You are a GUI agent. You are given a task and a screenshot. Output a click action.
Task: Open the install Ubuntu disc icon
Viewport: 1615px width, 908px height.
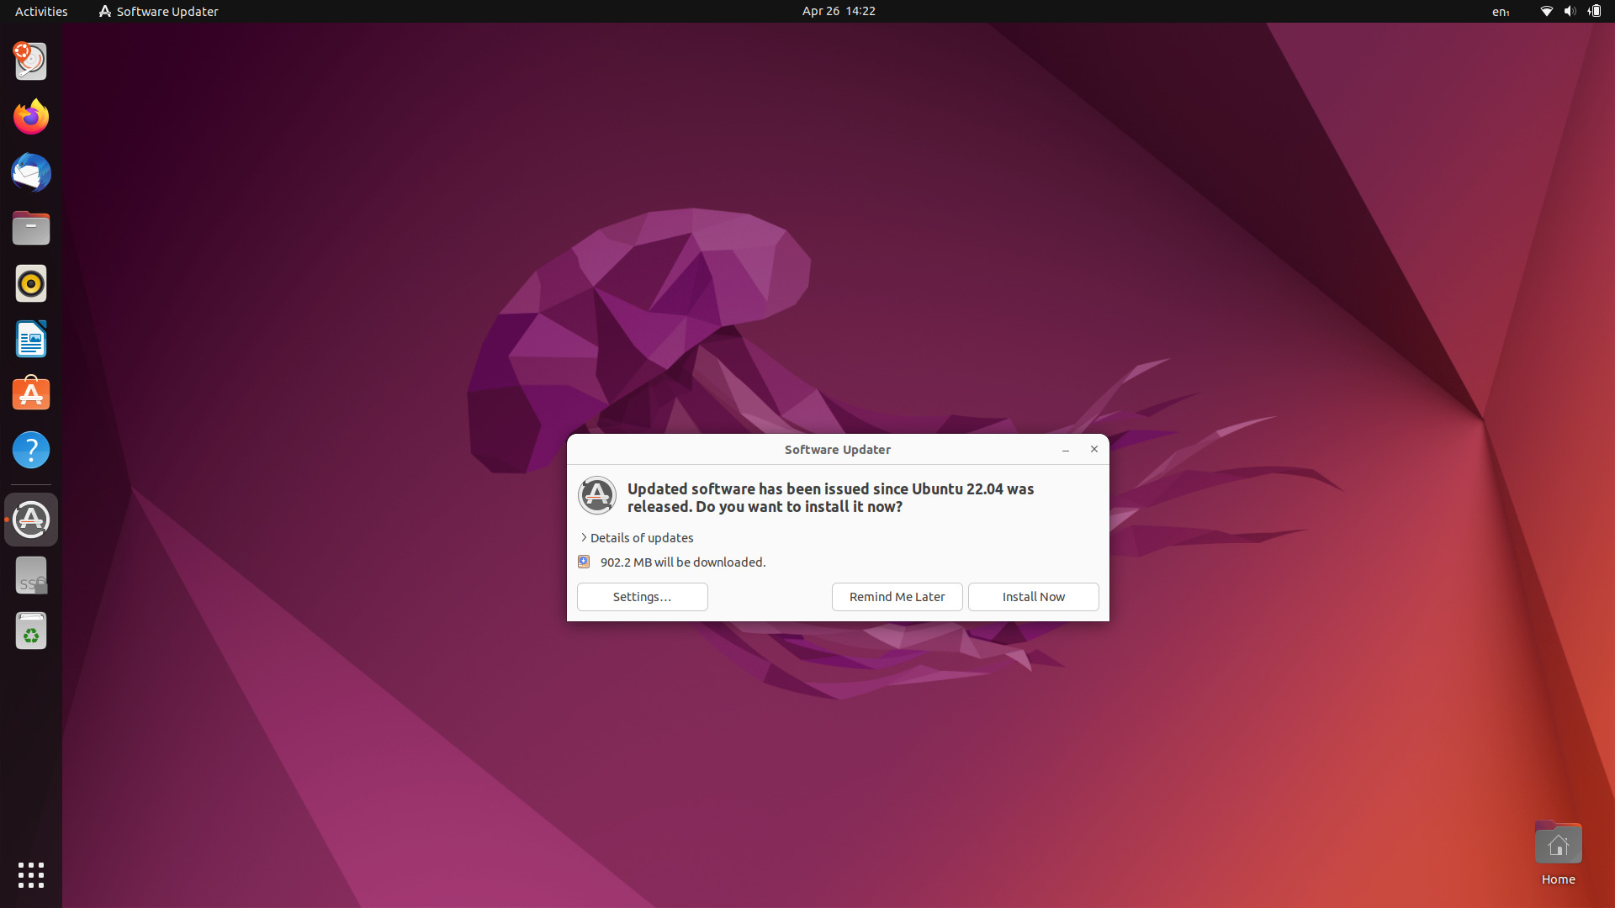(x=31, y=61)
